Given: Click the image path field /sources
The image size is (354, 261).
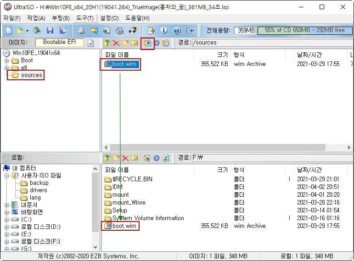Looking at the screenshot, I should pyautogui.click(x=272, y=43).
